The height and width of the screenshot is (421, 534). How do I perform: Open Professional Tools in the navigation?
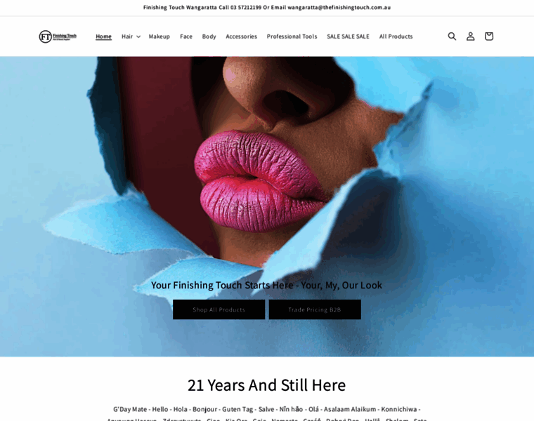(x=292, y=36)
